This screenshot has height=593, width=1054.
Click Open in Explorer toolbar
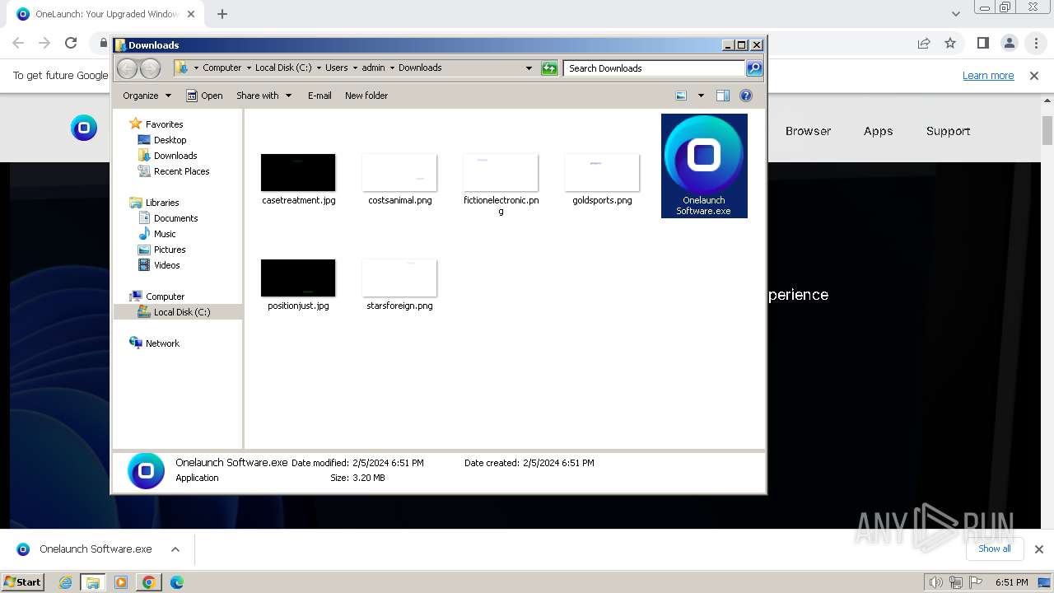[204, 96]
